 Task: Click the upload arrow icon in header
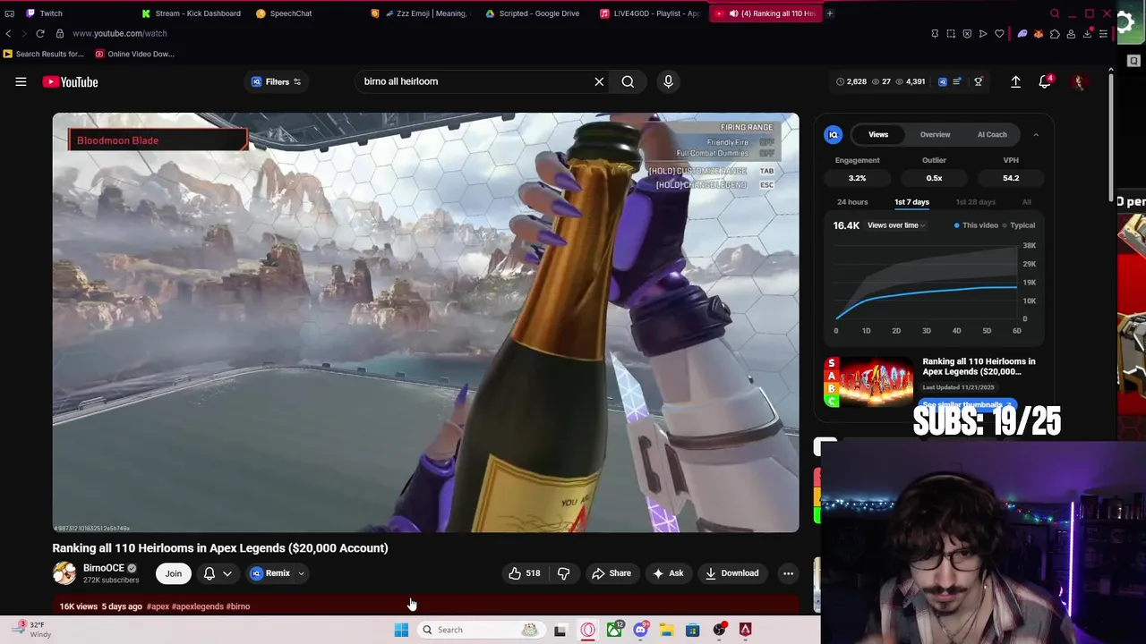[1015, 81]
